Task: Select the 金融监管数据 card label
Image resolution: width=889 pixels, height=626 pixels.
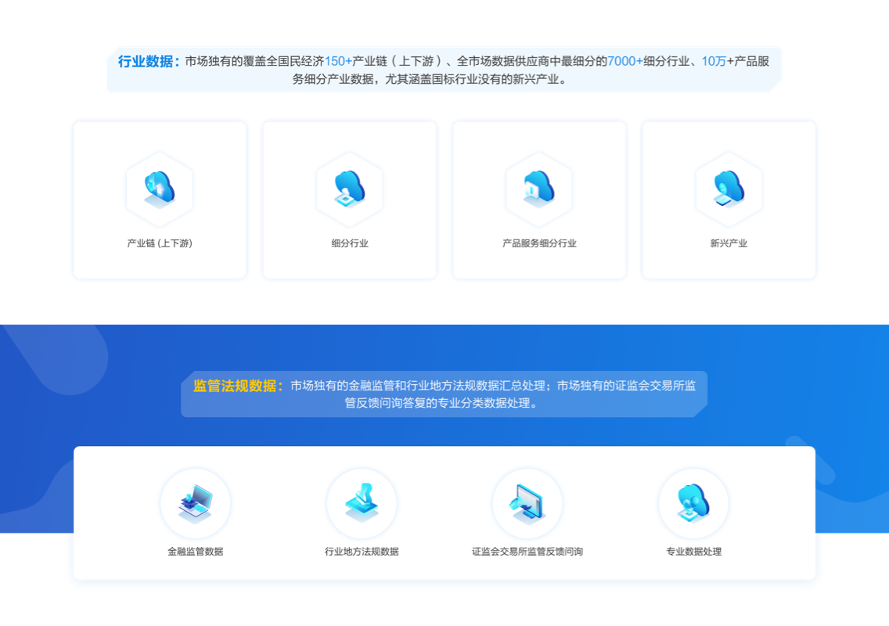Action: tap(196, 551)
